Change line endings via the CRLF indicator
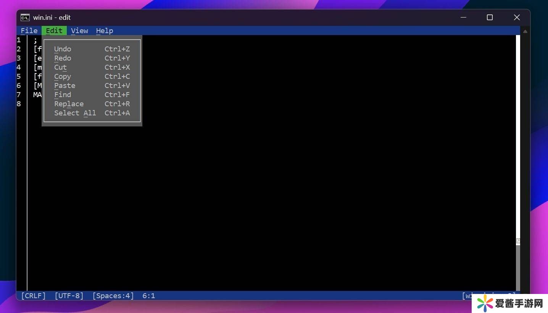Viewport: 548px width, 313px height. tap(33, 296)
